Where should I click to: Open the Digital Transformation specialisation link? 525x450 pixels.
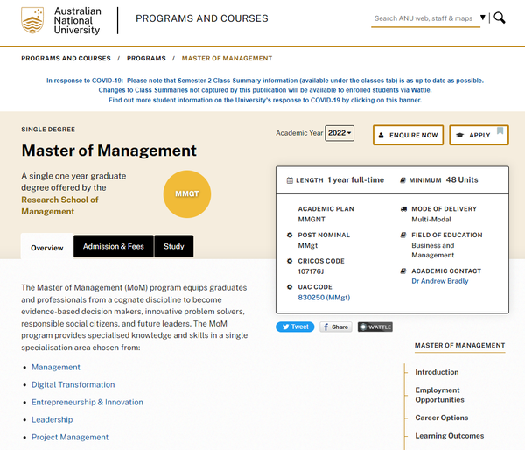coord(73,384)
